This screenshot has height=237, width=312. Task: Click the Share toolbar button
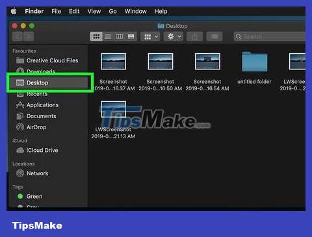tap(194, 36)
